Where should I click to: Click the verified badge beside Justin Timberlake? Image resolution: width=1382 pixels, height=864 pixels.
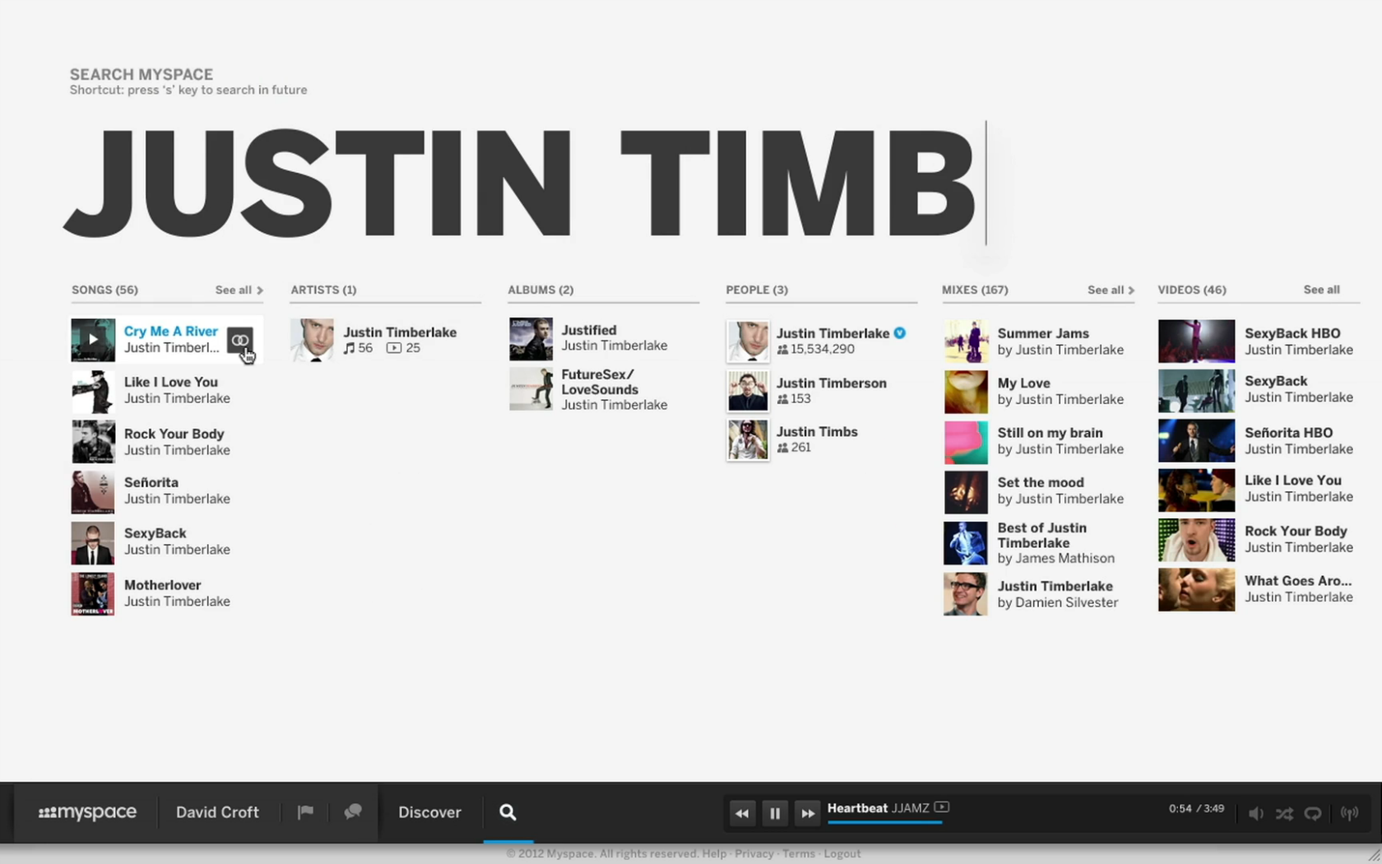coord(900,333)
